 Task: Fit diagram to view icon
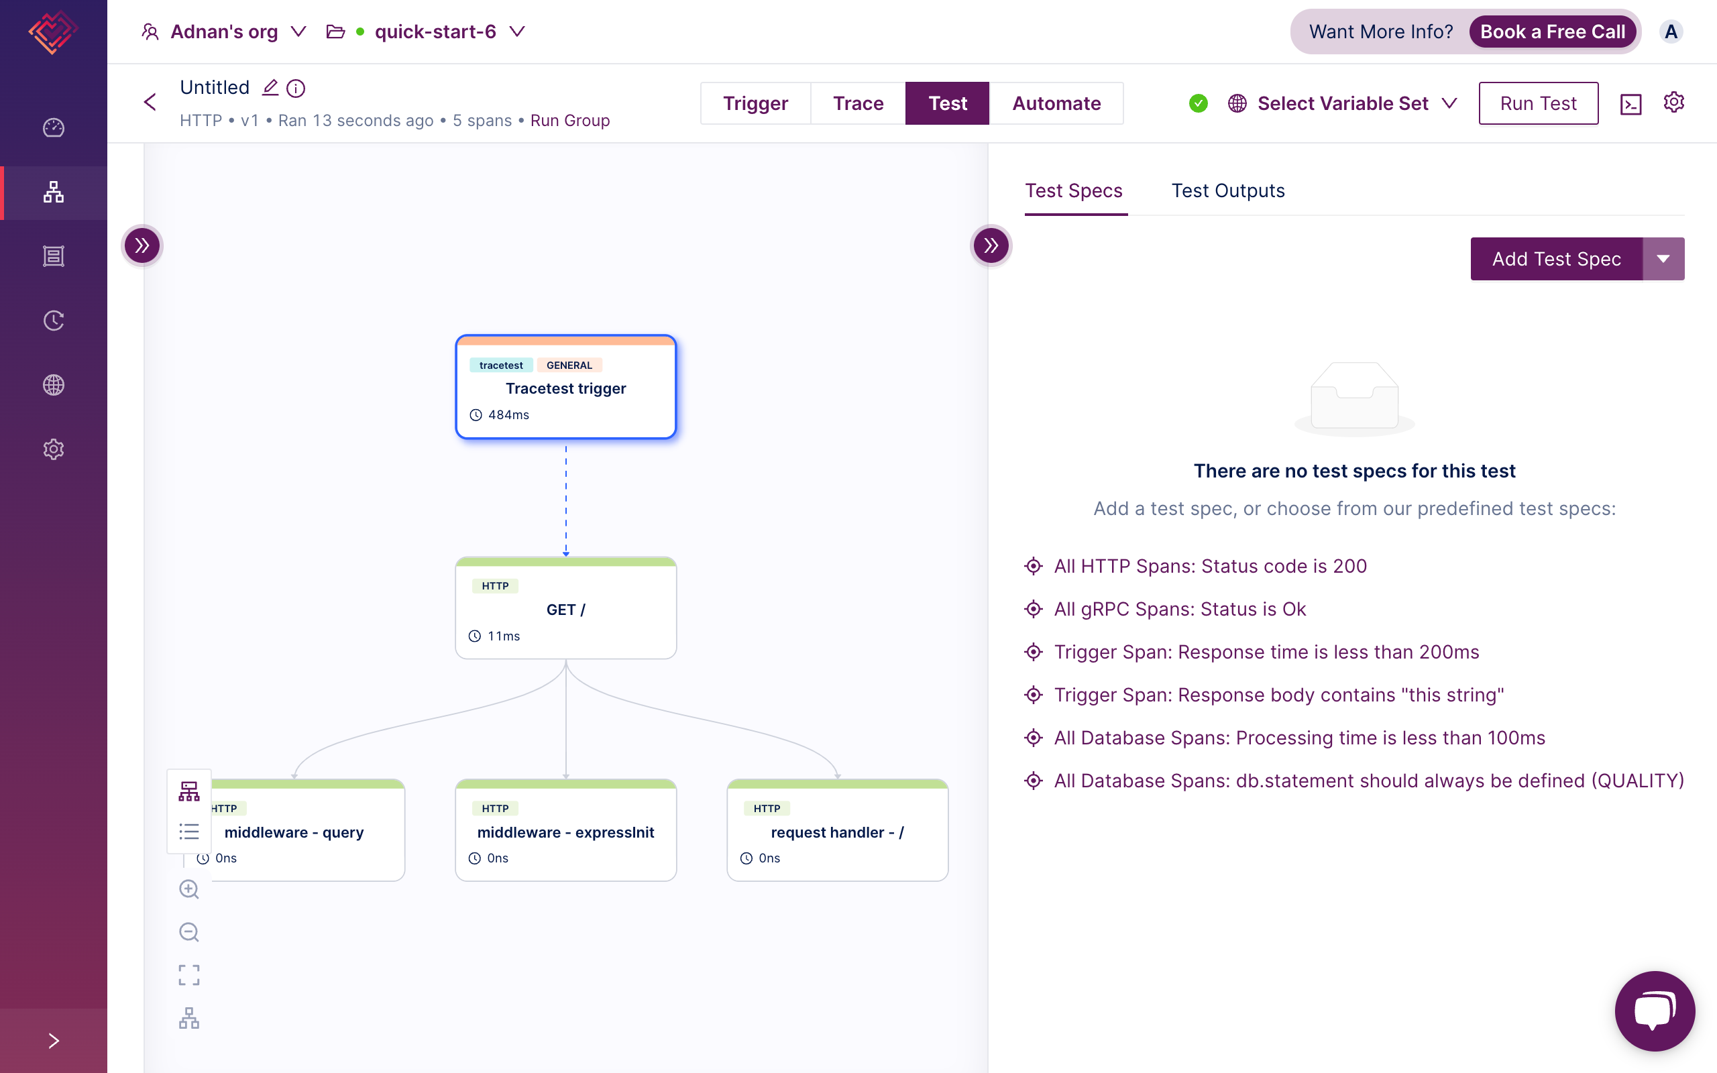pyautogui.click(x=188, y=975)
